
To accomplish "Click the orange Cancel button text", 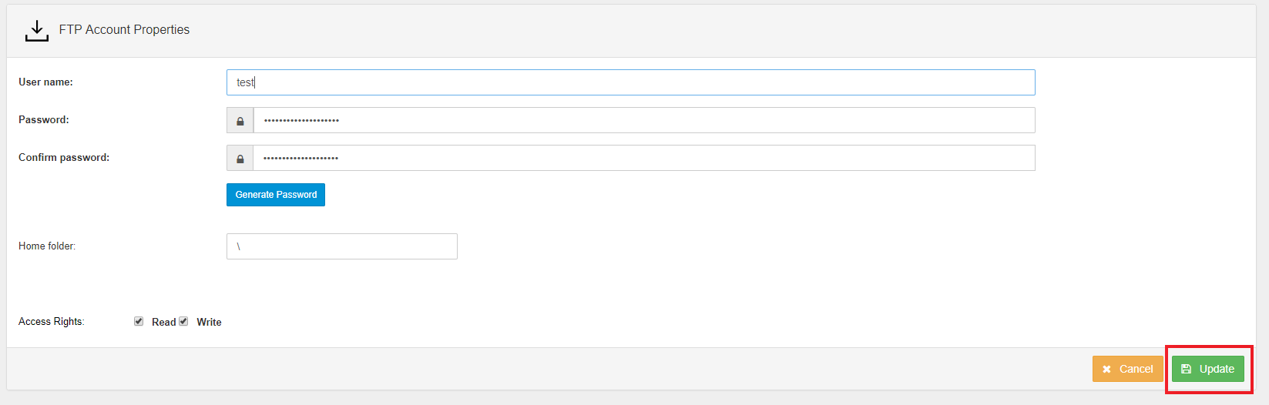I will click(x=1136, y=369).
